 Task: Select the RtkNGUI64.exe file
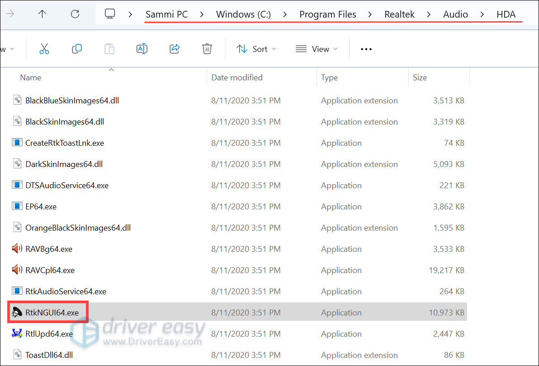pyautogui.click(x=52, y=312)
